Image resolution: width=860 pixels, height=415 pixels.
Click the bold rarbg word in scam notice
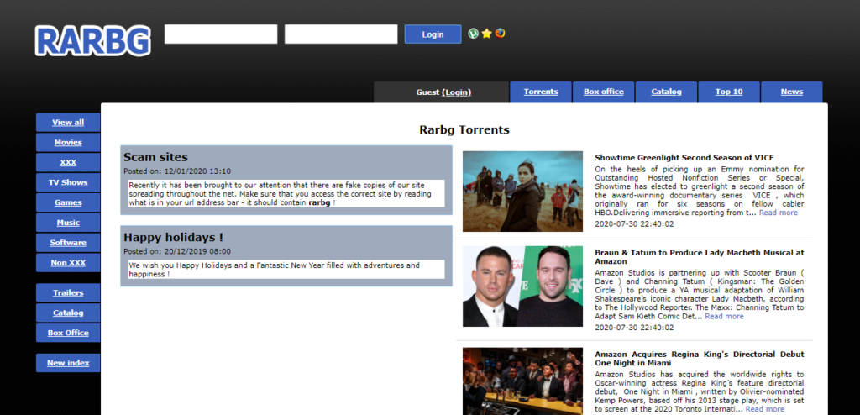320,202
